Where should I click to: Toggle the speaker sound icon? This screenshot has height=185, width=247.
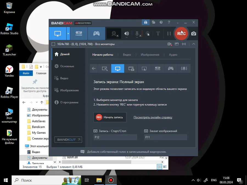coord(127,33)
